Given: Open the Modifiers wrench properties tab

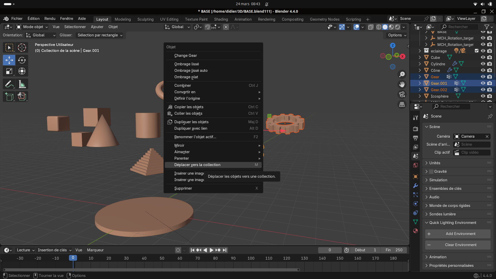Looking at the screenshot, I should (415, 186).
